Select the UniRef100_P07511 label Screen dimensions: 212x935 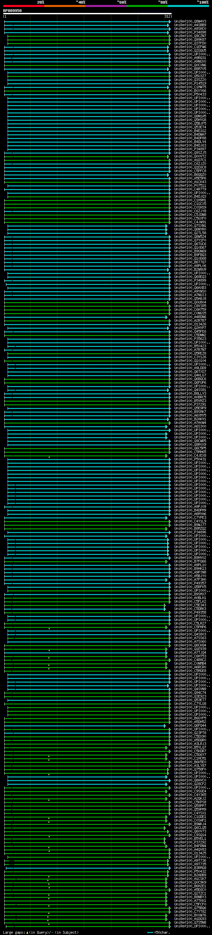(190, 185)
